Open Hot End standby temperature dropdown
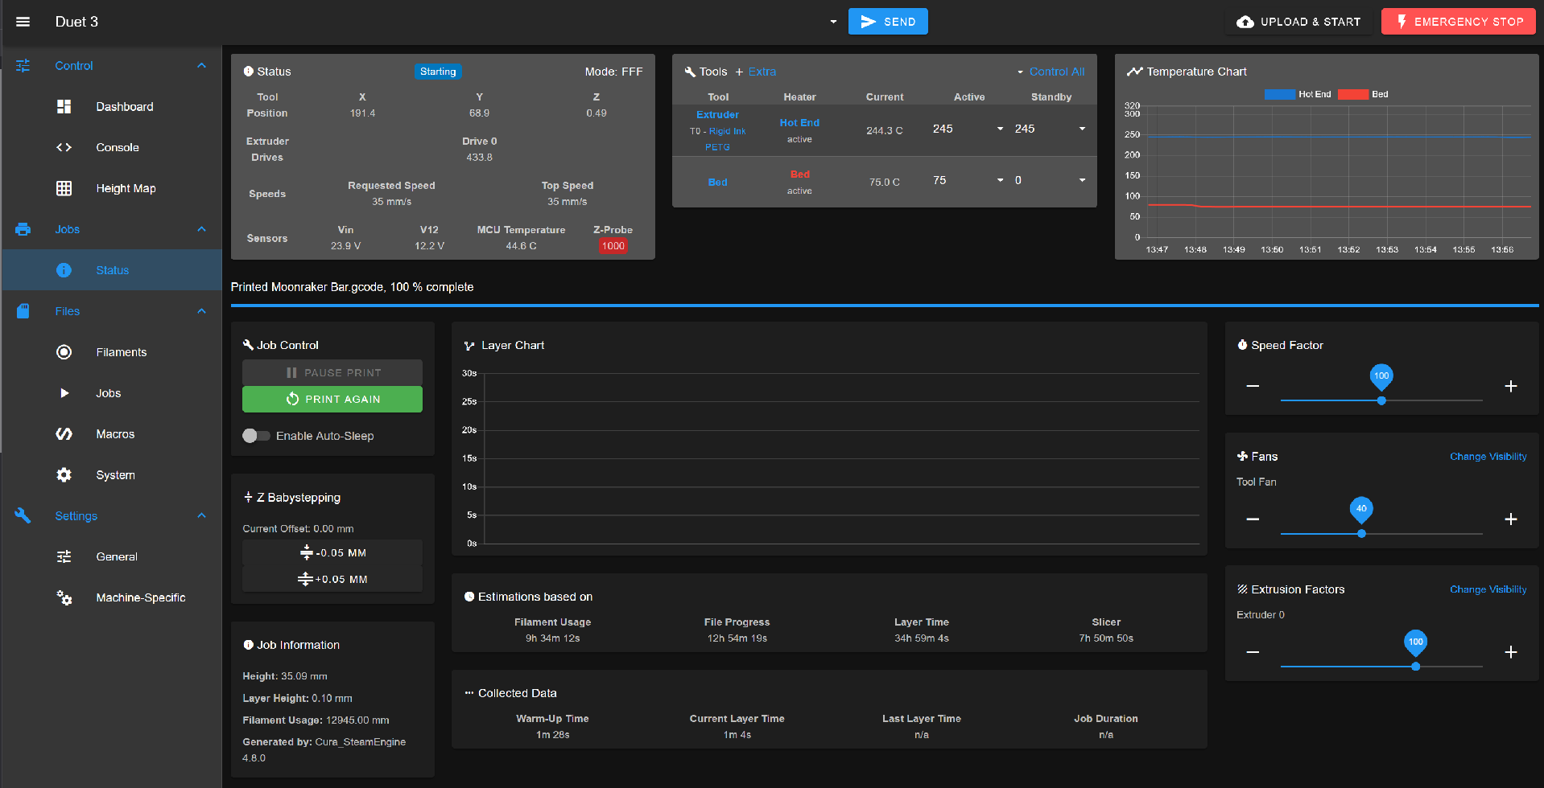The image size is (1544, 788). coord(1082,129)
